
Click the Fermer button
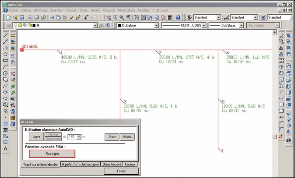(121, 171)
